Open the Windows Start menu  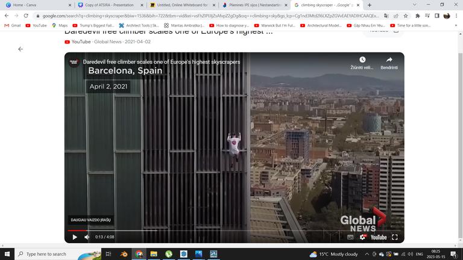(7, 254)
